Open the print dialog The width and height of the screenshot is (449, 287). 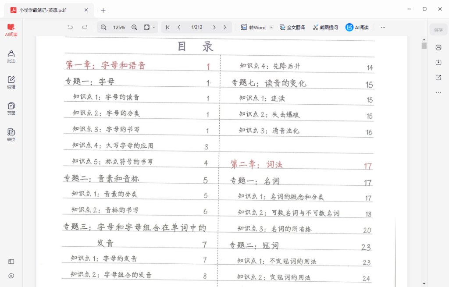pos(438,47)
